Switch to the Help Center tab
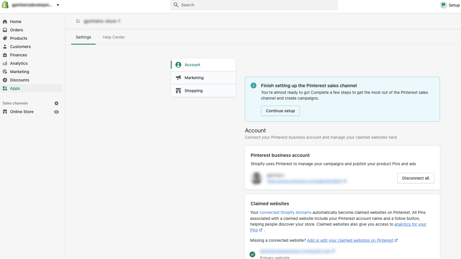 tap(114, 37)
